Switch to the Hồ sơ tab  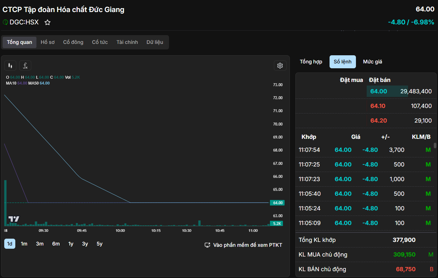point(48,42)
